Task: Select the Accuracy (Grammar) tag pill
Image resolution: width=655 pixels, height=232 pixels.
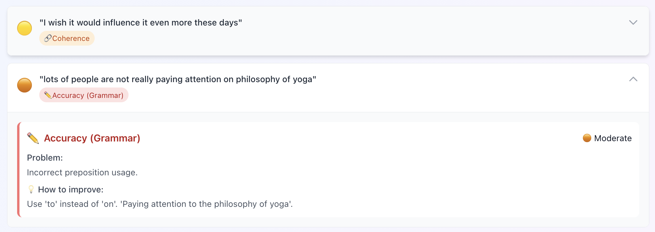Action: click(x=88, y=96)
